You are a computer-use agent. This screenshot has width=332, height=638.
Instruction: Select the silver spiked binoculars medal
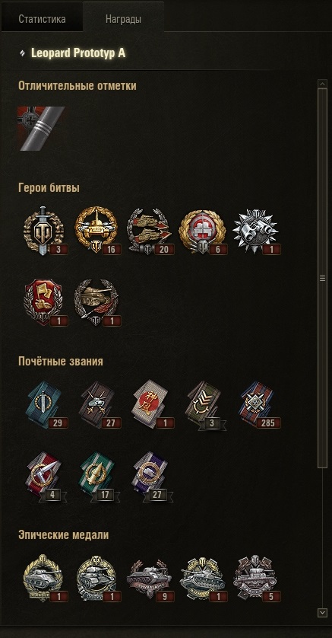pyautogui.click(x=257, y=231)
